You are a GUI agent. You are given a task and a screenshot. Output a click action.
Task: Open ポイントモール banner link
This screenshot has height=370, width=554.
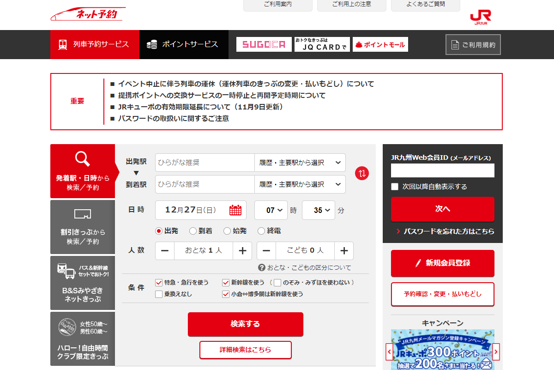click(x=380, y=44)
